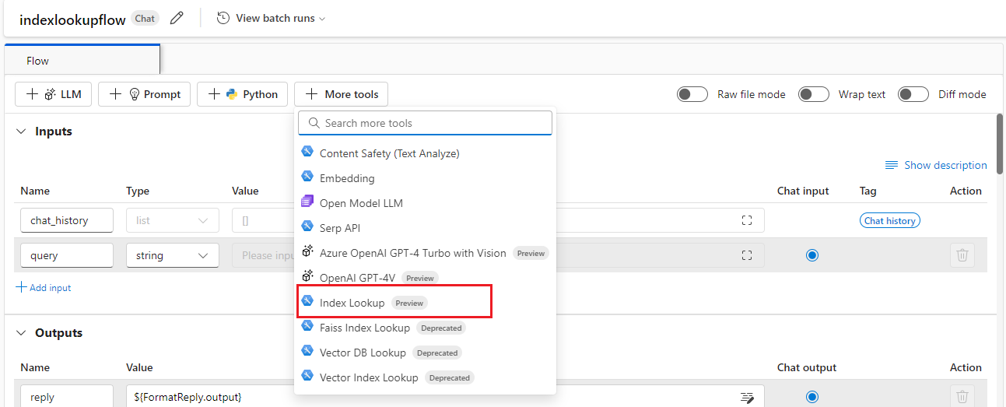Click the Search more tools field
The width and height of the screenshot is (1006, 407).
coord(426,123)
